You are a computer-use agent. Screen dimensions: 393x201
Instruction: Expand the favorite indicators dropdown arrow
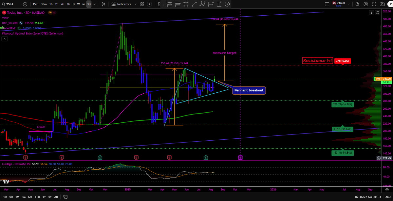coord(135,4)
